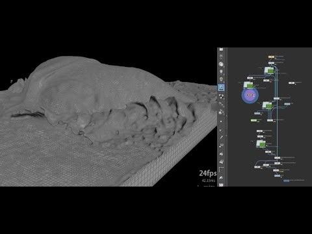Toggle the display points dot icon
The height and width of the screenshot is (234, 312).
pyautogui.click(x=221, y=122)
